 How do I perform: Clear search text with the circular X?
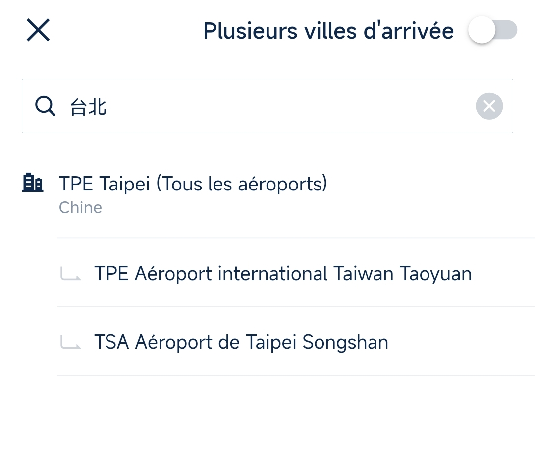(489, 106)
